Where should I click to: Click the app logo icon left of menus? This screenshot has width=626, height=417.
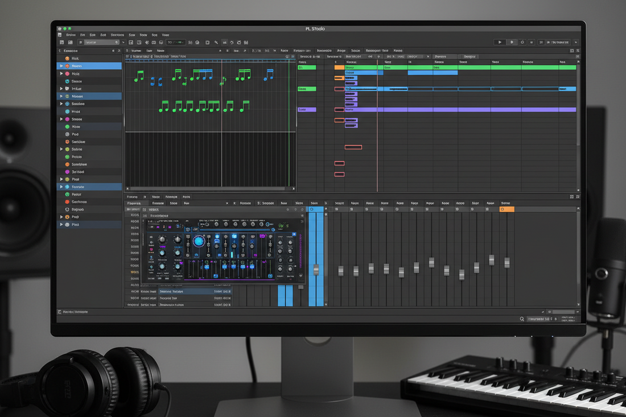tap(60, 35)
